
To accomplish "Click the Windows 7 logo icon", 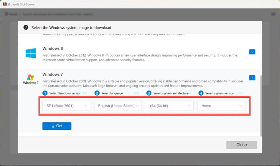I will [x=30, y=79].
